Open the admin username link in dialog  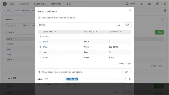pos(46,36)
